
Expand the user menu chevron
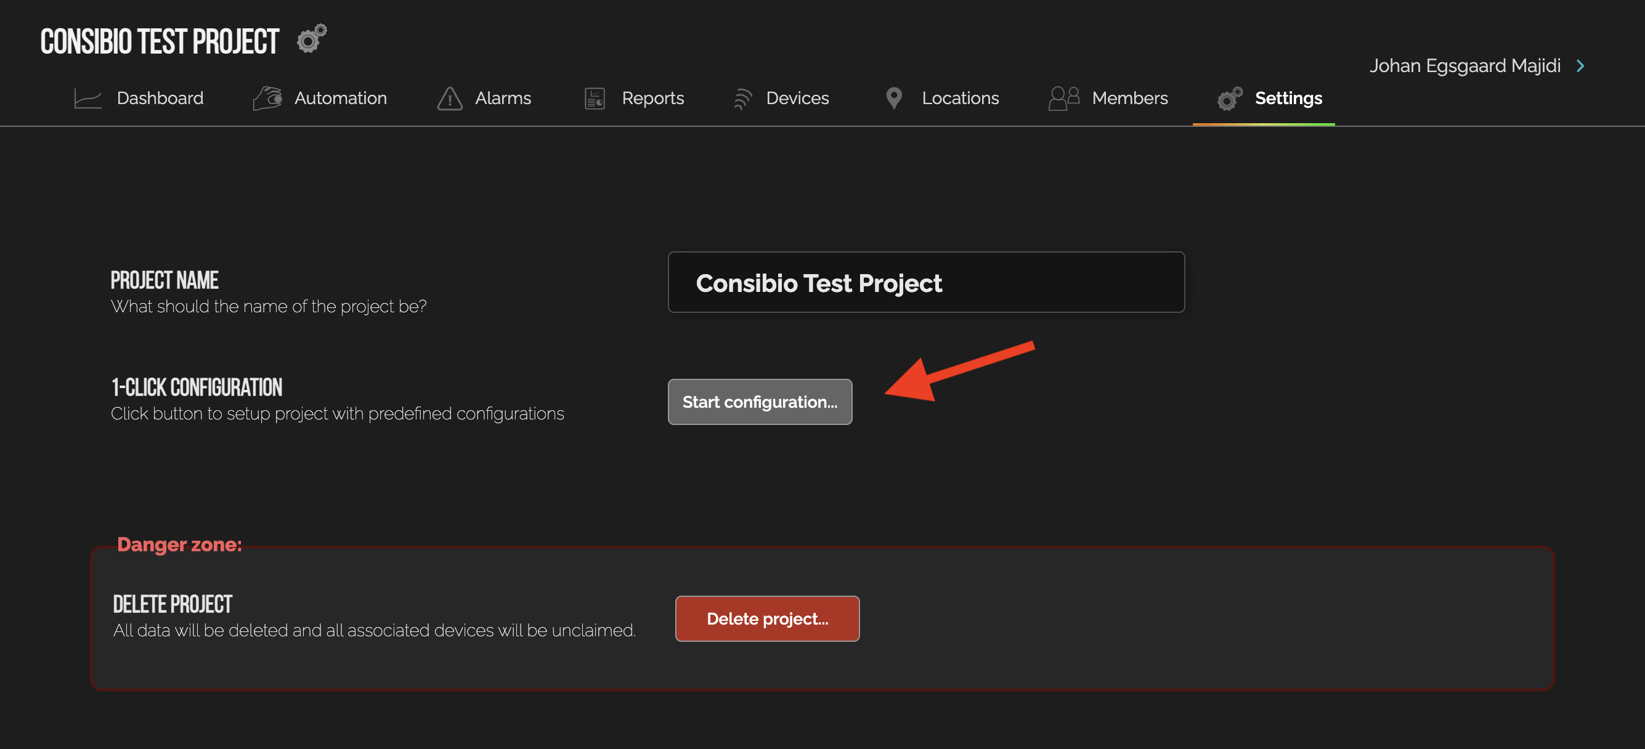[1580, 66]
